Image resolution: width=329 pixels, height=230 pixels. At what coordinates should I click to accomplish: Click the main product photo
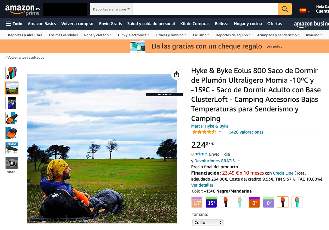(102, 149)
